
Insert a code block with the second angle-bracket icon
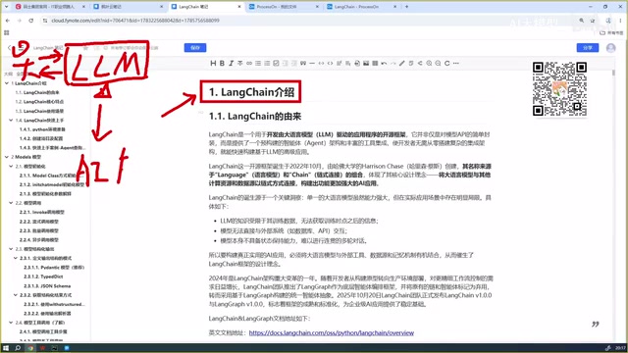point(330,63)
